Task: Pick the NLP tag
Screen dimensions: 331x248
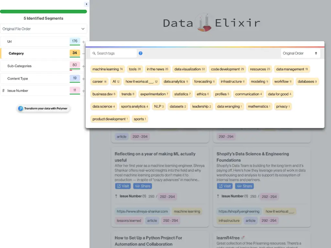Action: tap(159, 106)
